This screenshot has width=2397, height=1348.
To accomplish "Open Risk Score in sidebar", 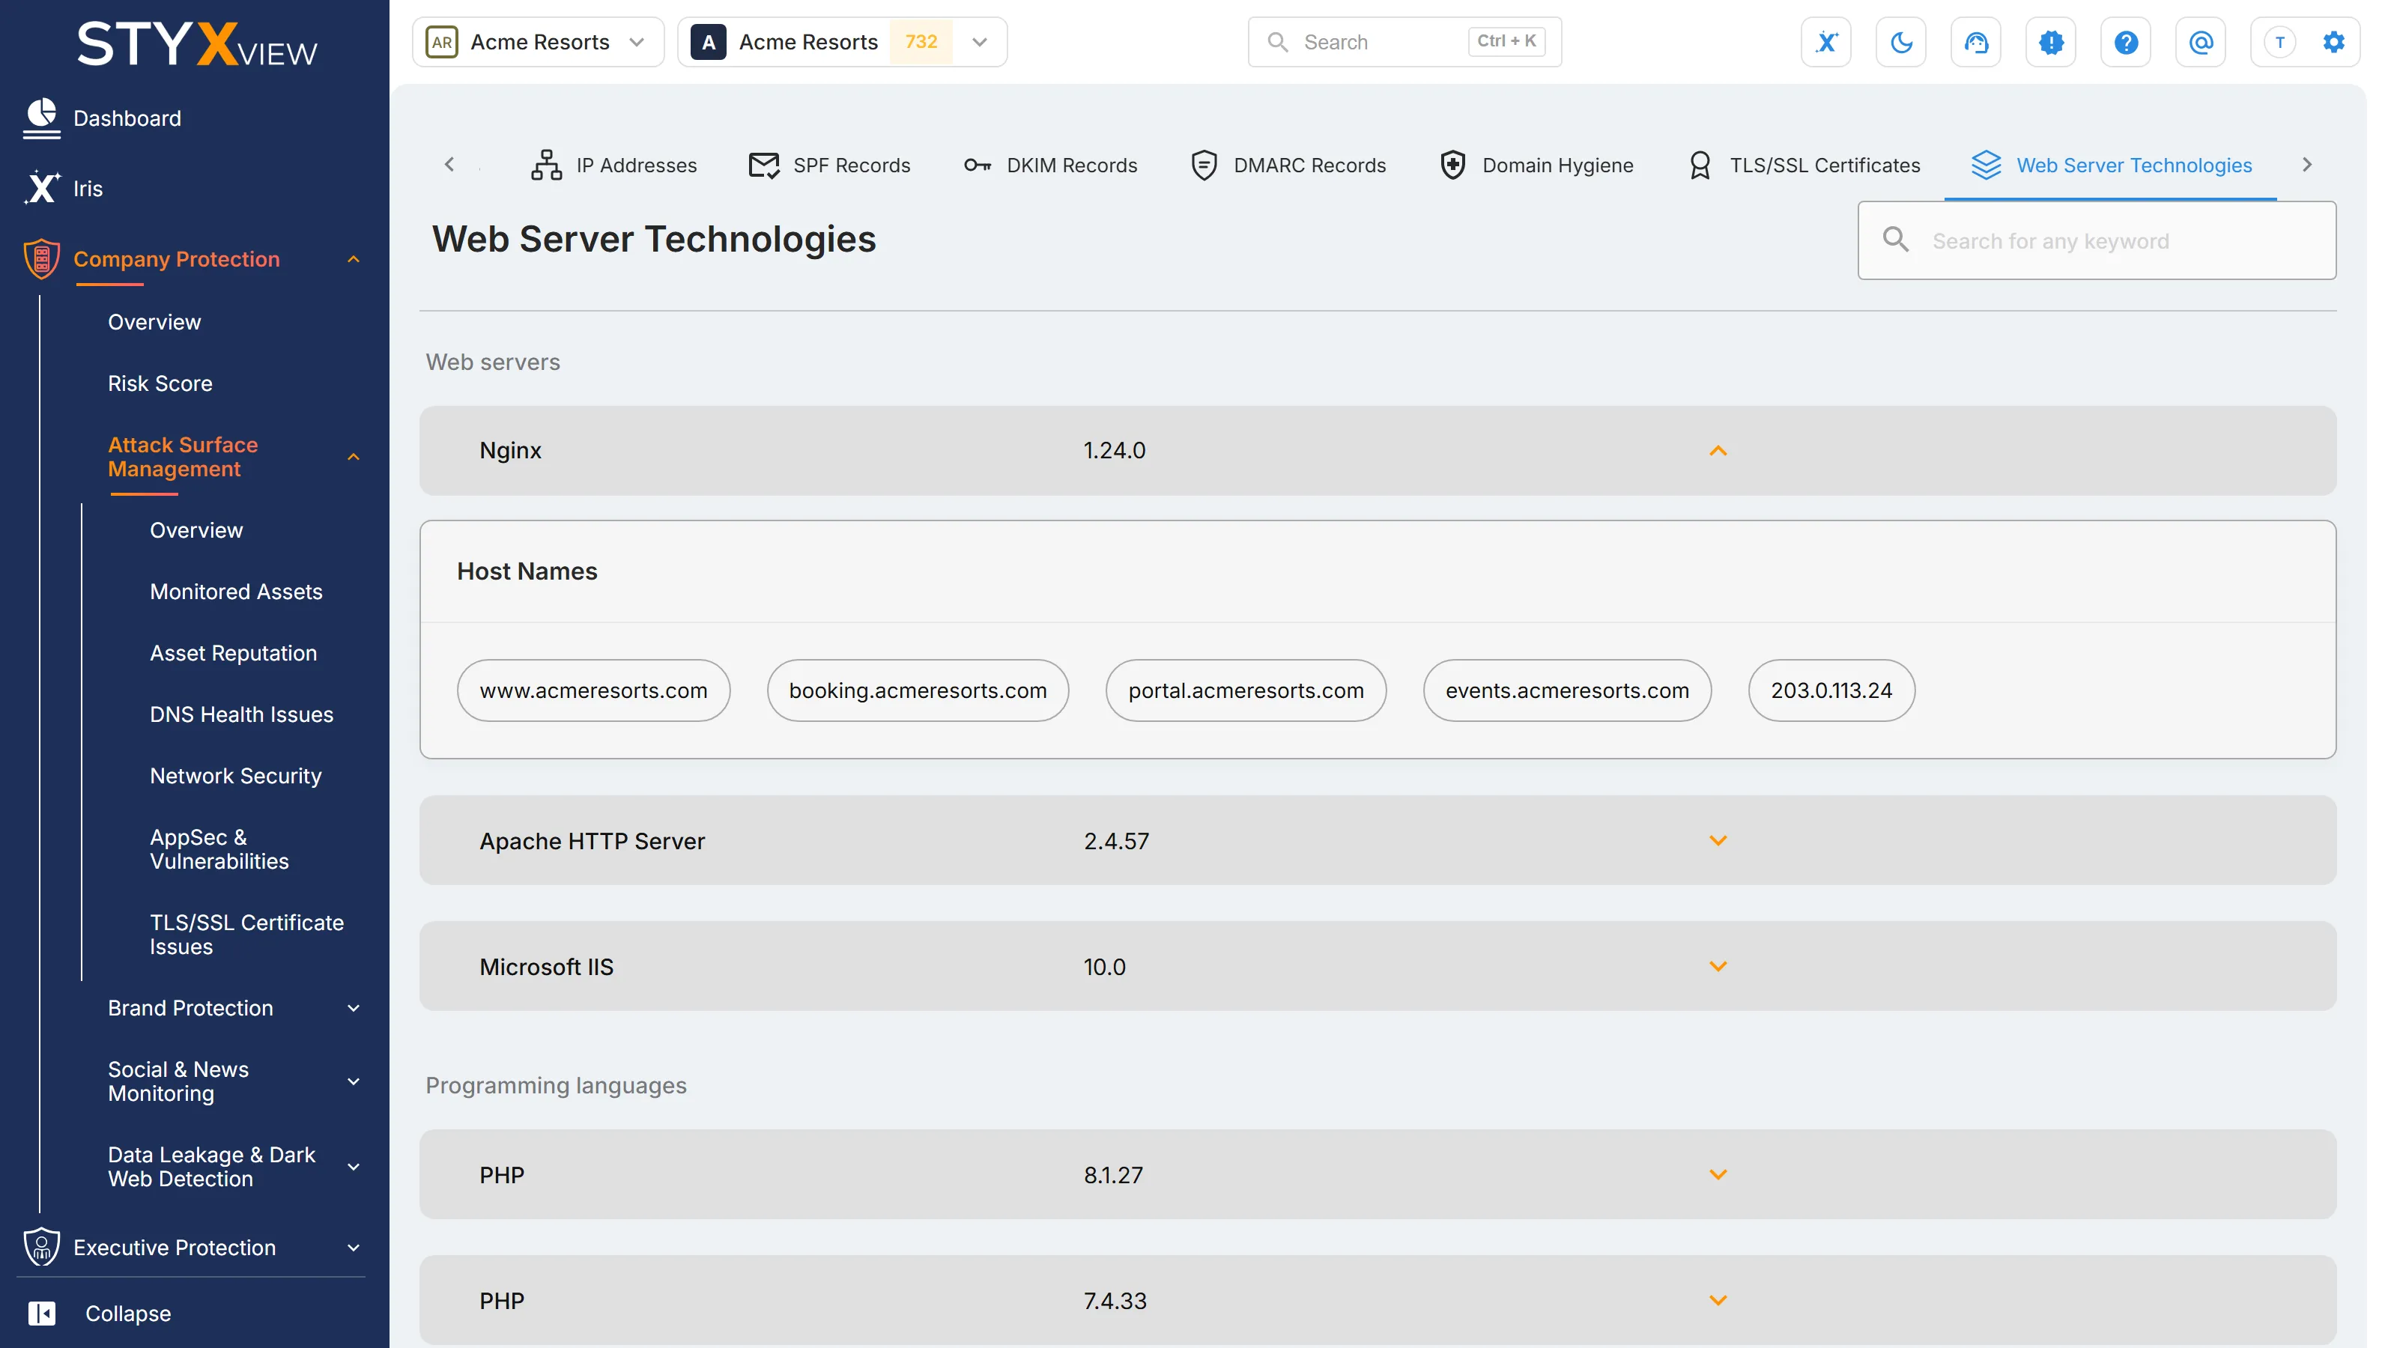I will click(160, 383).
